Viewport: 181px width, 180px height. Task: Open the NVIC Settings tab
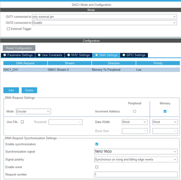point(79,55)
